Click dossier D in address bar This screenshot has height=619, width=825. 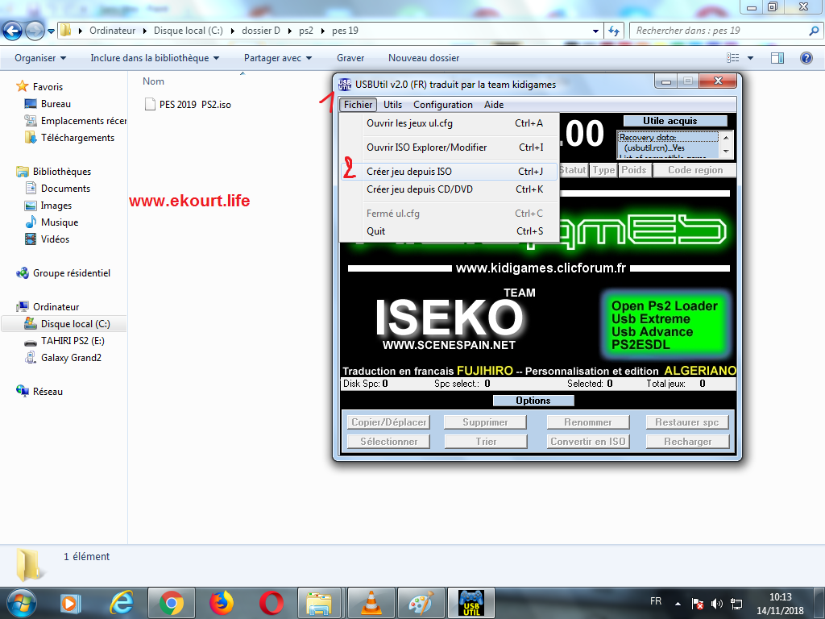(x=261, y=31)
